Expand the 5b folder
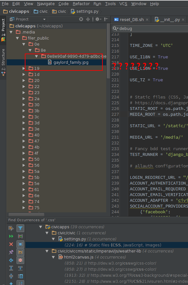Viewport: 188px width, 285px height. 24,177
